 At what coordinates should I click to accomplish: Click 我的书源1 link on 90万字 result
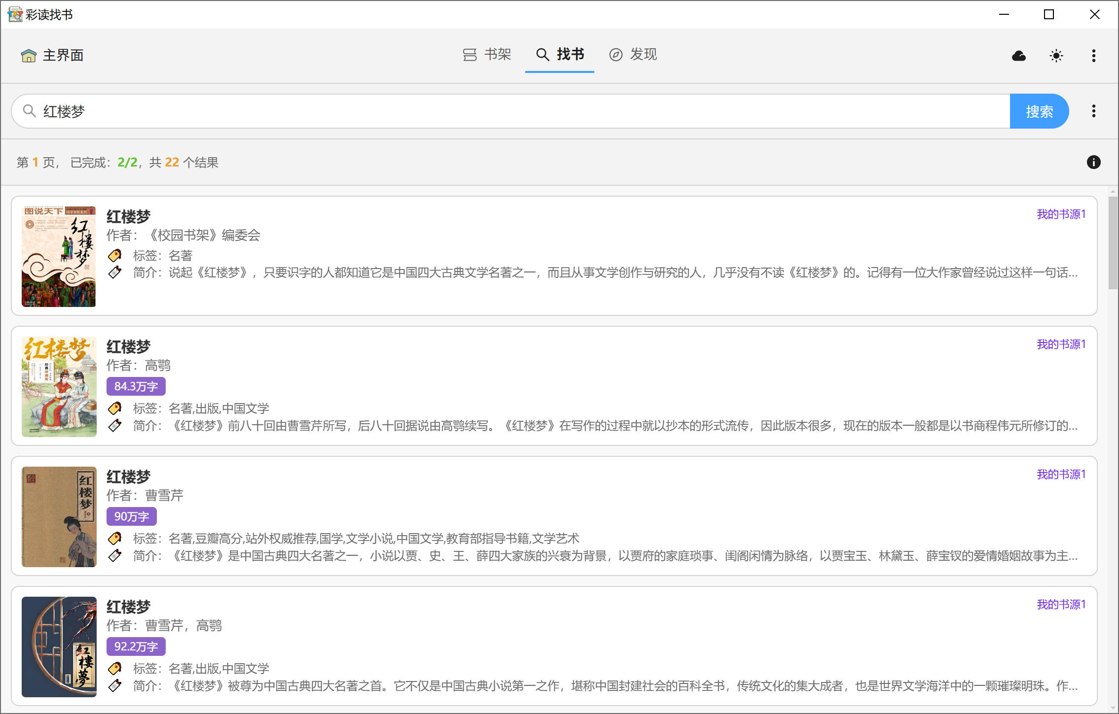(x=1061, y=475)
